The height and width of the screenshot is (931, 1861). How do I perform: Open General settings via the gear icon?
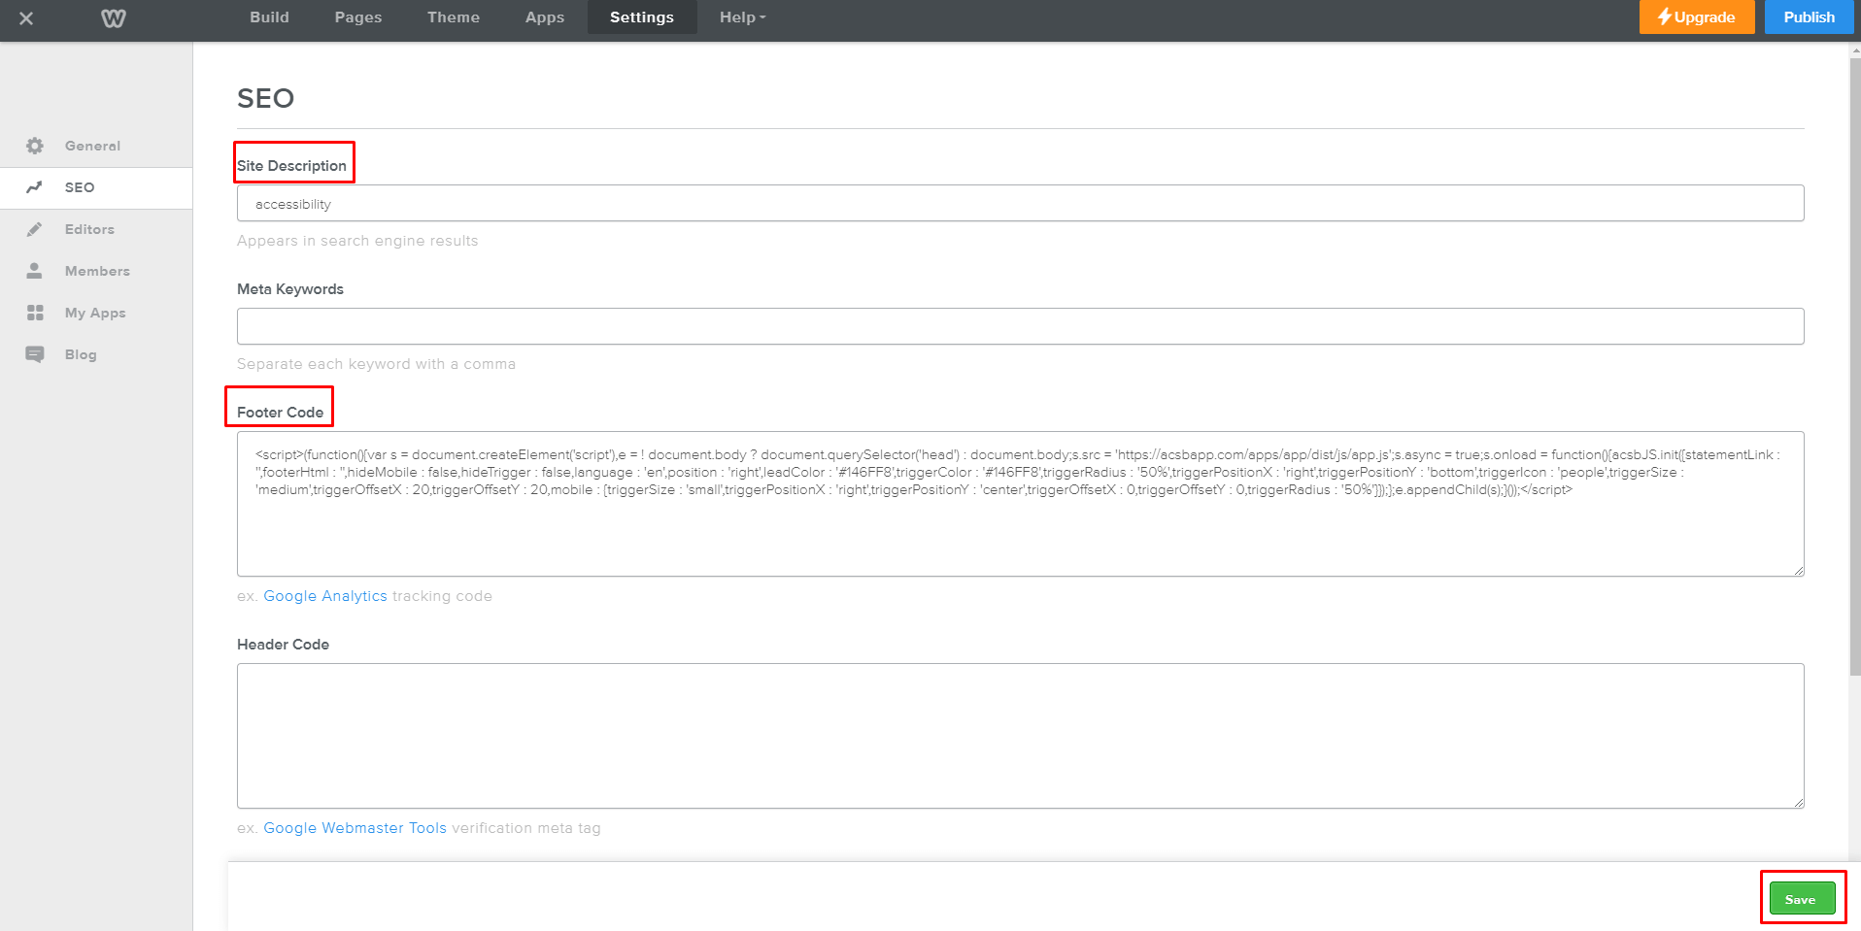(35, 146)
